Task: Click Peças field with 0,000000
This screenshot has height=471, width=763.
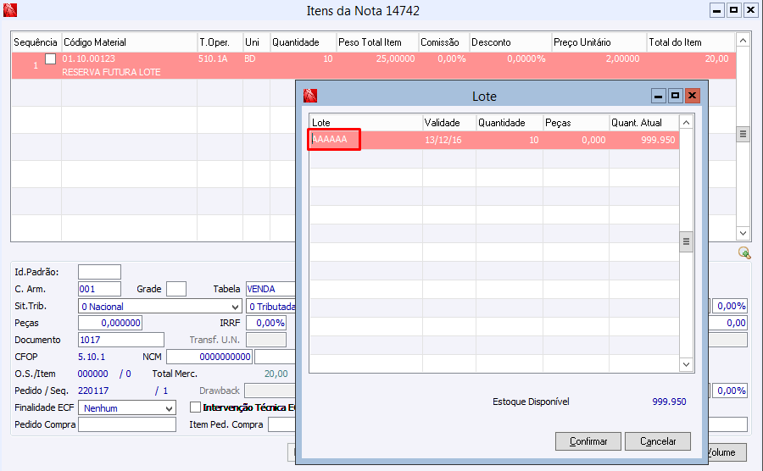Action: tap(110, 323)
